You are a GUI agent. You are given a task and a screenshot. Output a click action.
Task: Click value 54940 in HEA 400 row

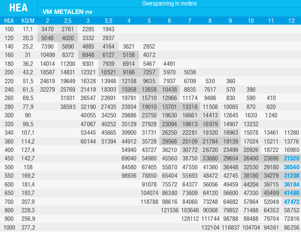(129, 150)
